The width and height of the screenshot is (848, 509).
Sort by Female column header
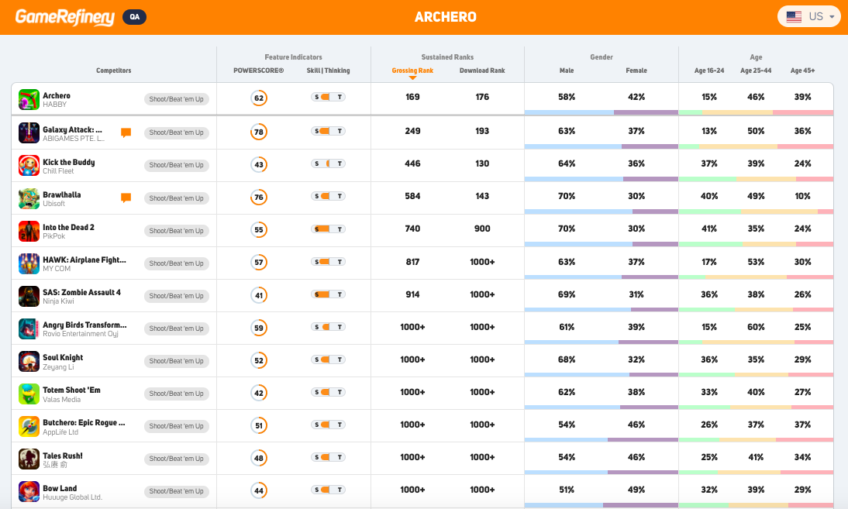coord(636,71)
